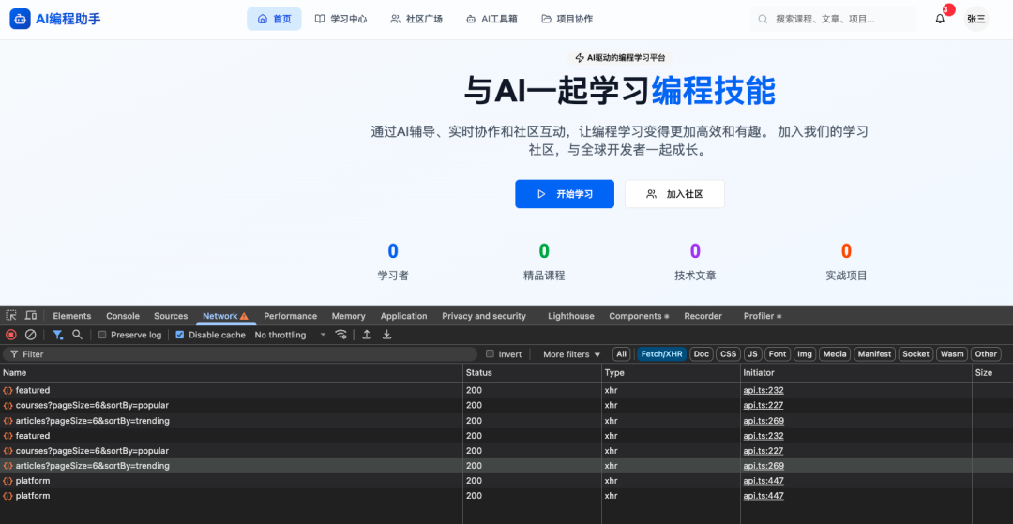Enable the Preserve log checkbox
This screenshot has height=524, width=1013.
pyautogui.click(x=102, y=335)
